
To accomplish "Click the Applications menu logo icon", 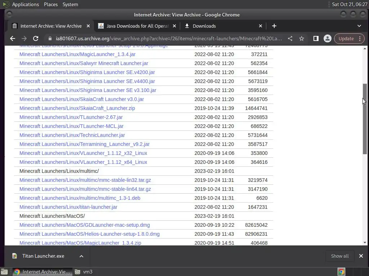I will (x=6, y=4).
